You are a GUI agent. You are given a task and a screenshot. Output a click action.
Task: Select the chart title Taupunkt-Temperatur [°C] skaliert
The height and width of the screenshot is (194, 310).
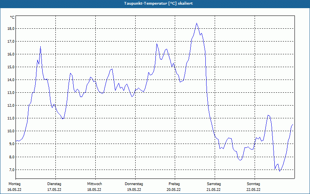click(158, 3)
